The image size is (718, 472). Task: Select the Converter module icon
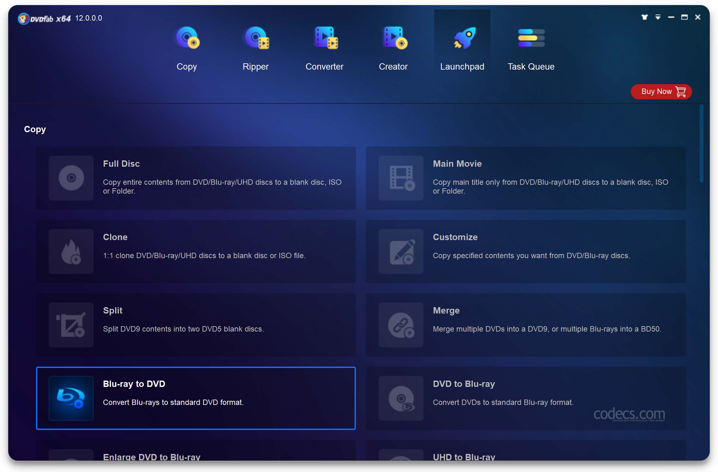coord(325,37)
